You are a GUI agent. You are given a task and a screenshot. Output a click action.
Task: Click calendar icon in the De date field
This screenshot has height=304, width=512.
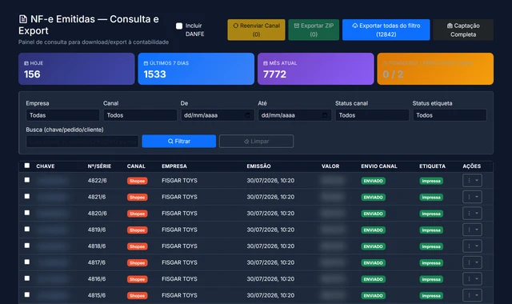(x=247, y=115)
